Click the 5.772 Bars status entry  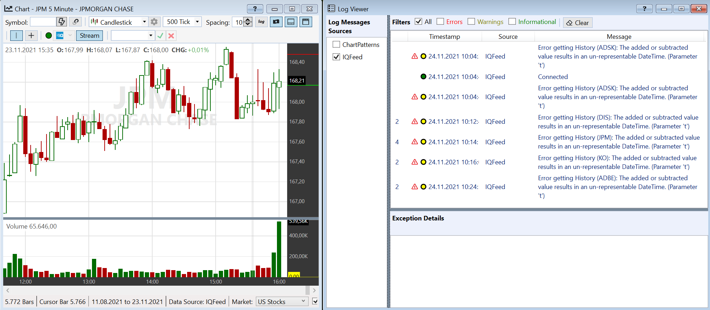click(19, 302)
